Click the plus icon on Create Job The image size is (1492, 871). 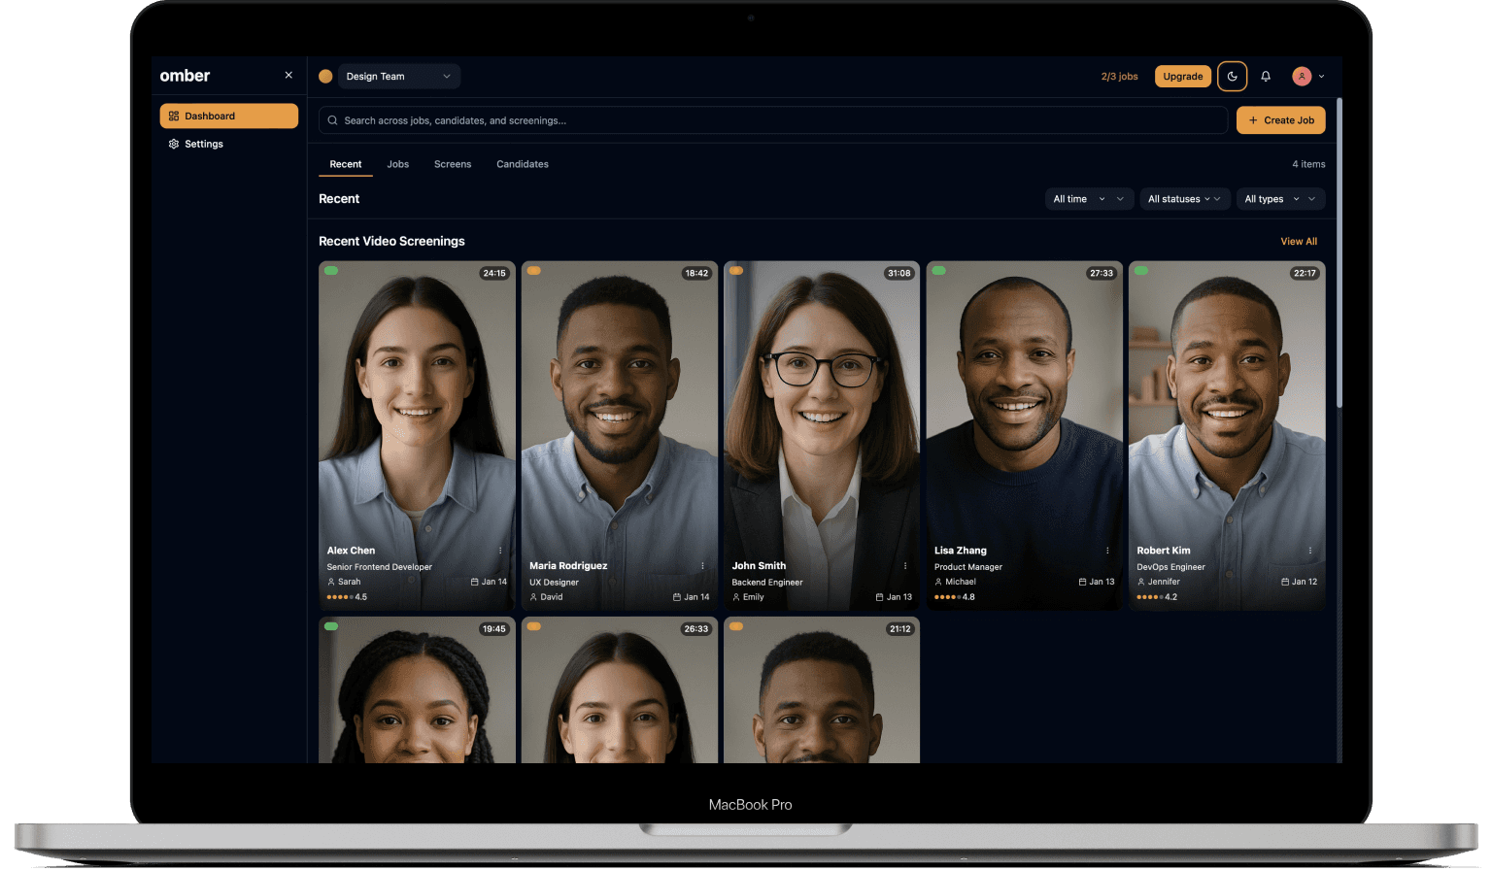[1253, 120]
